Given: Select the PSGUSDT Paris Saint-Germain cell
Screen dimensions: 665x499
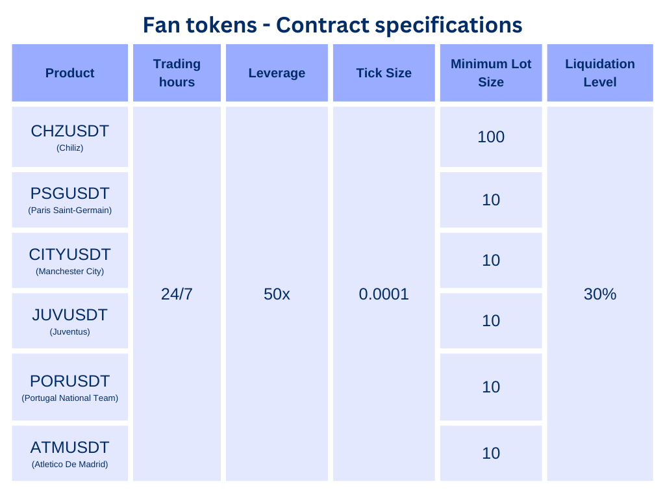Looking at the screenshot, I should pyautogui.click(x=70, y=200).
